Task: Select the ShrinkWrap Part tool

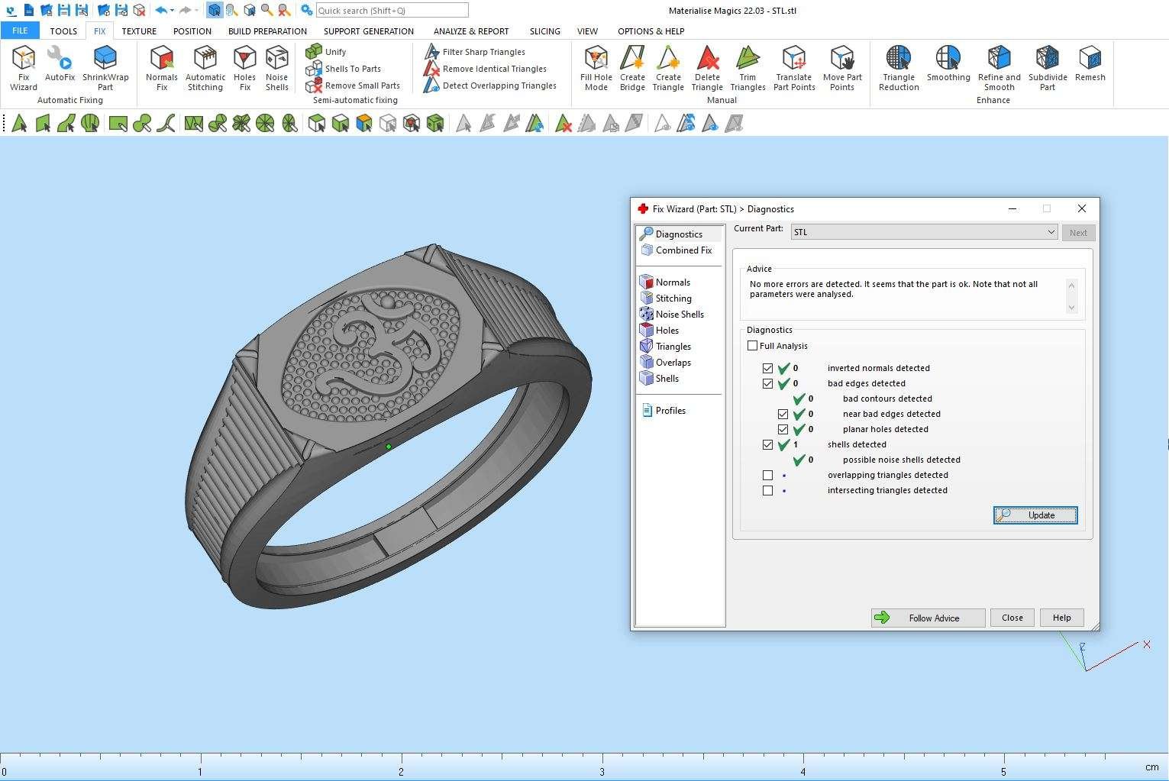Action: 105,67
